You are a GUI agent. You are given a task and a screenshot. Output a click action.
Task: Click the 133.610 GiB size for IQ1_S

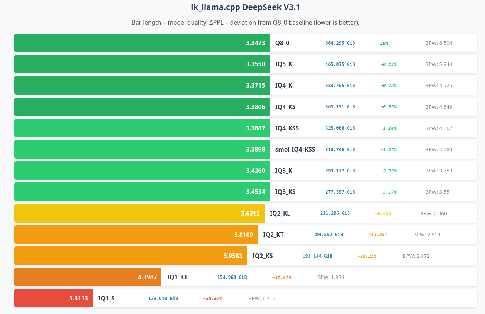point(163,298)
